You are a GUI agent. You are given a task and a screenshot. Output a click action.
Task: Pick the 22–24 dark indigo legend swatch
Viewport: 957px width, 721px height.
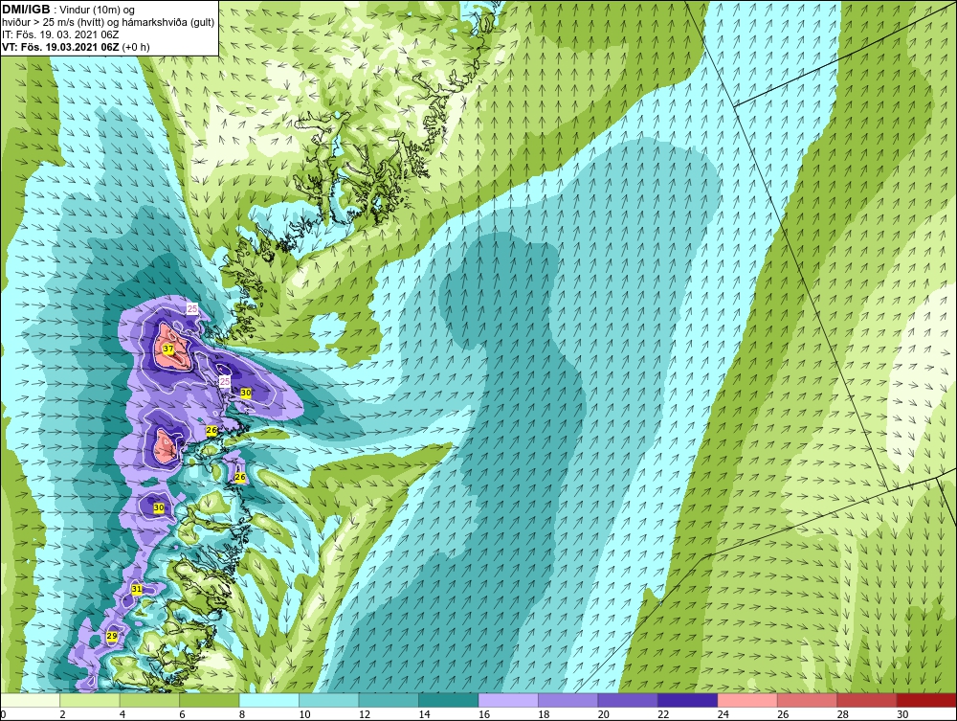(688, 700)
